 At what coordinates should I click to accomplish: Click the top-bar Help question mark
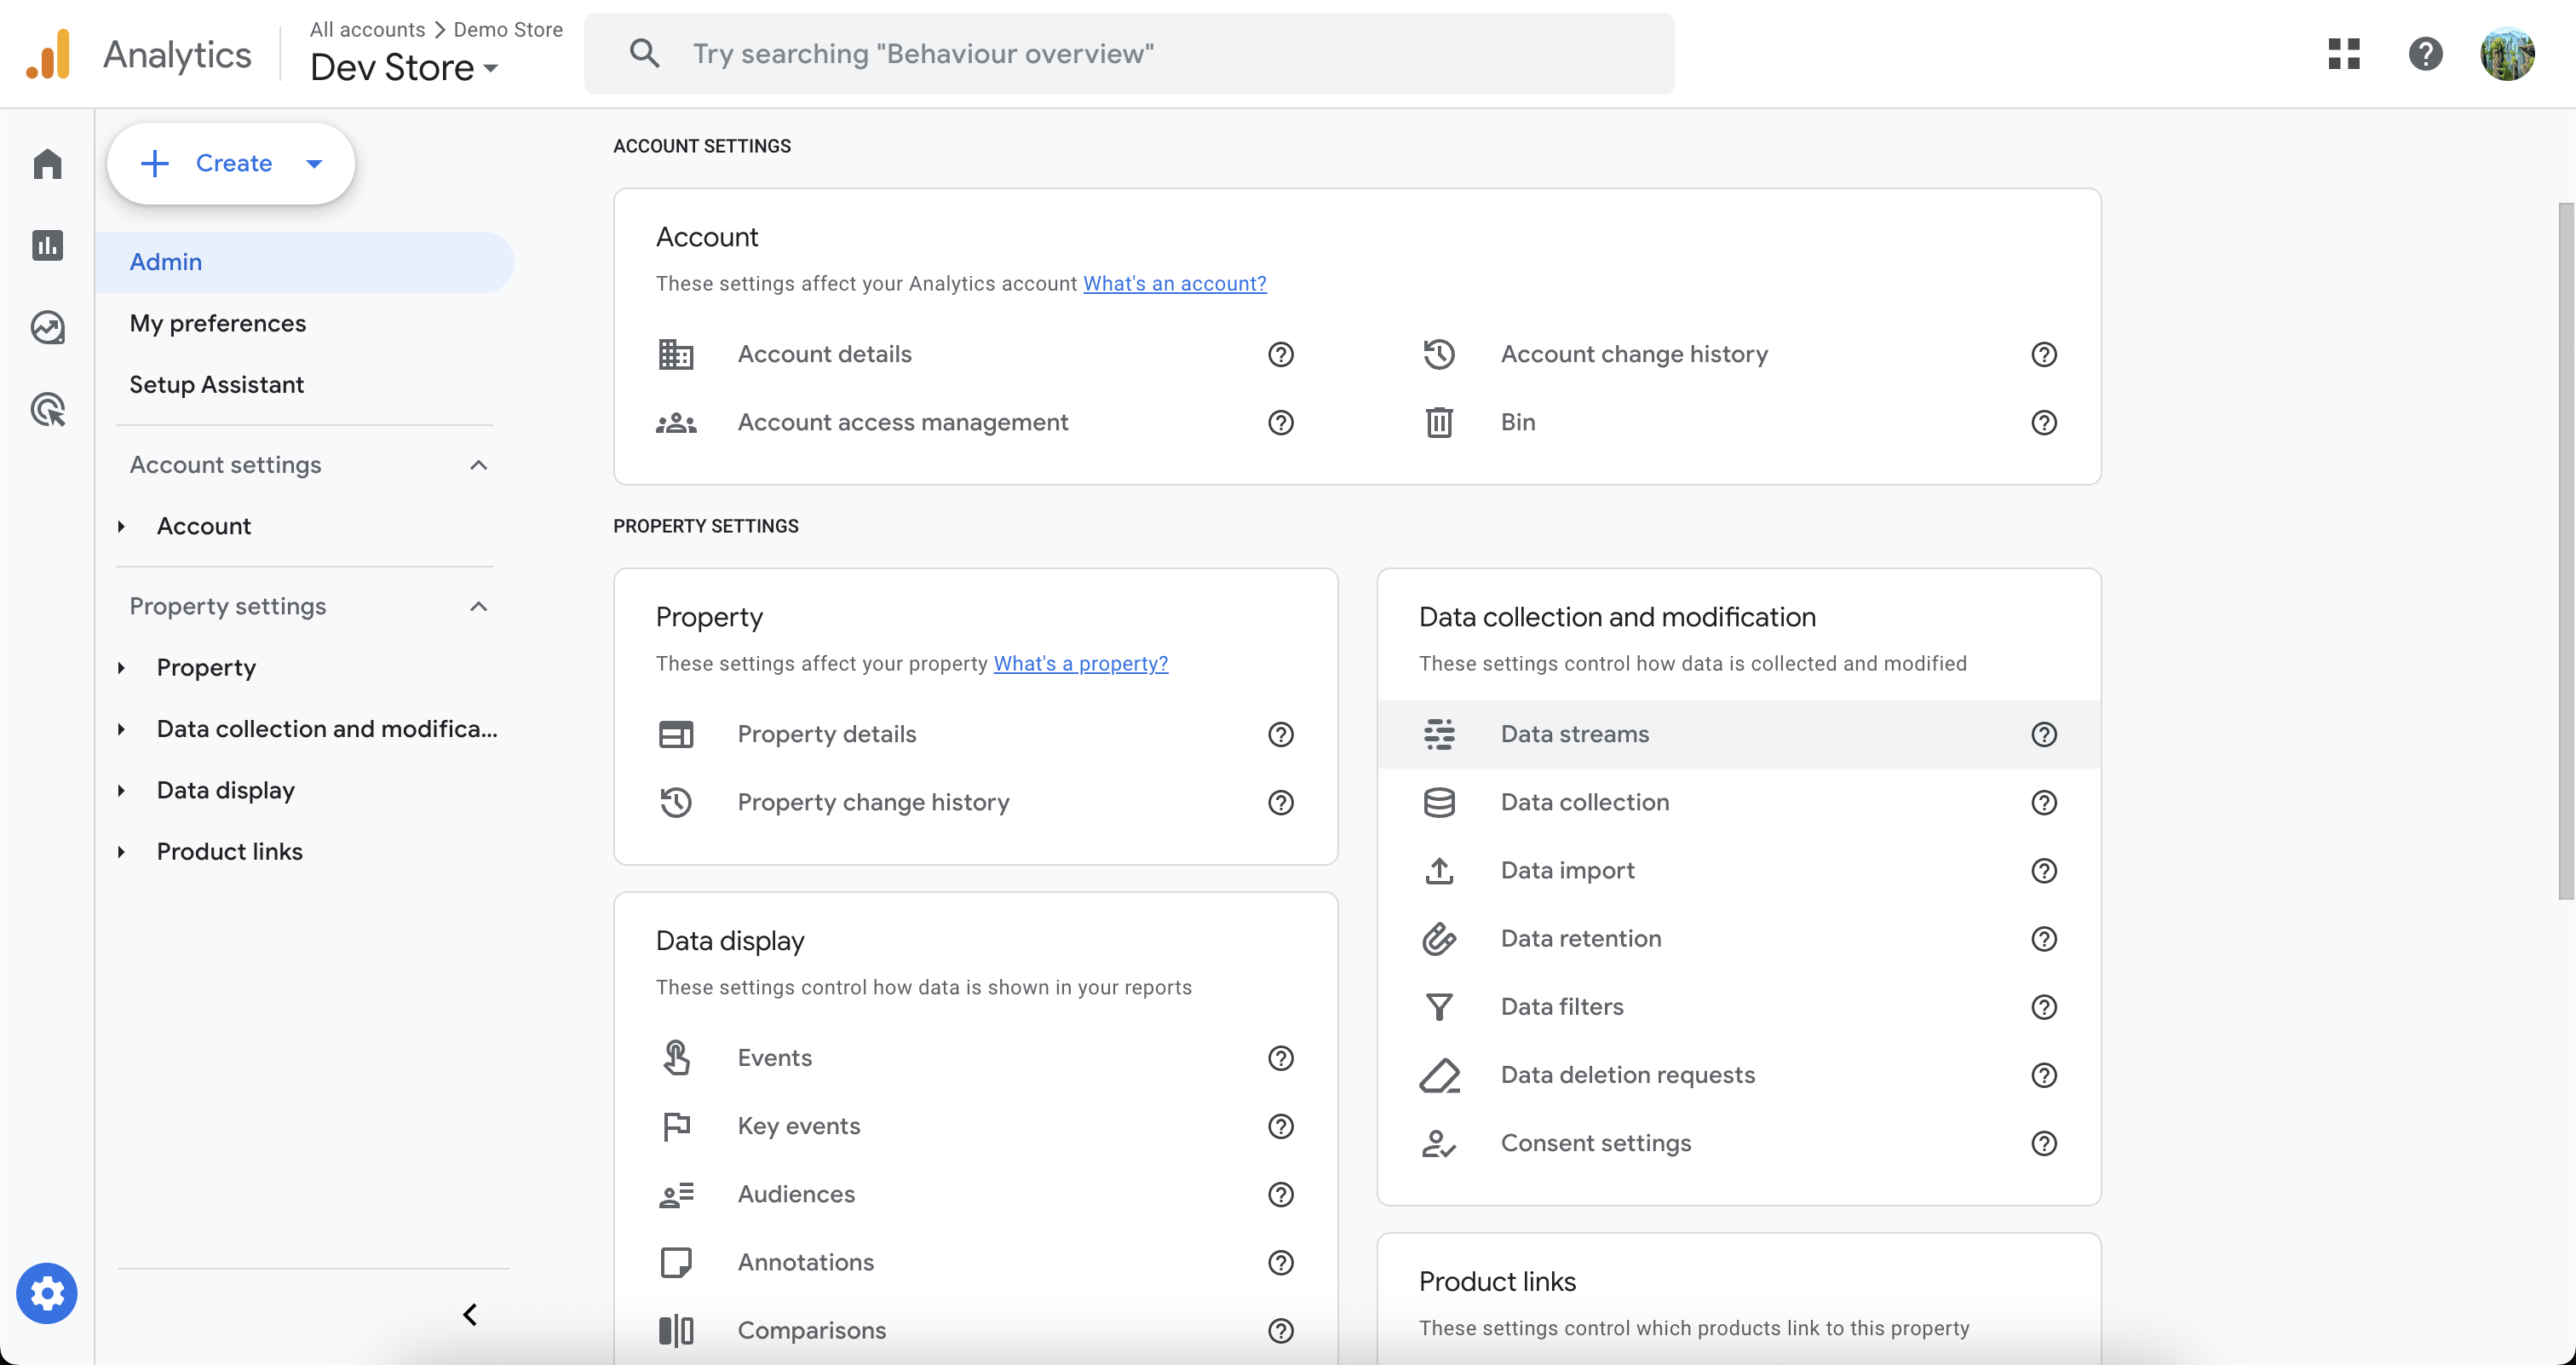point(2425,54)
